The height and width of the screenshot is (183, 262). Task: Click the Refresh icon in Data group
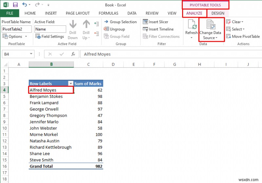tap(192, 24)
